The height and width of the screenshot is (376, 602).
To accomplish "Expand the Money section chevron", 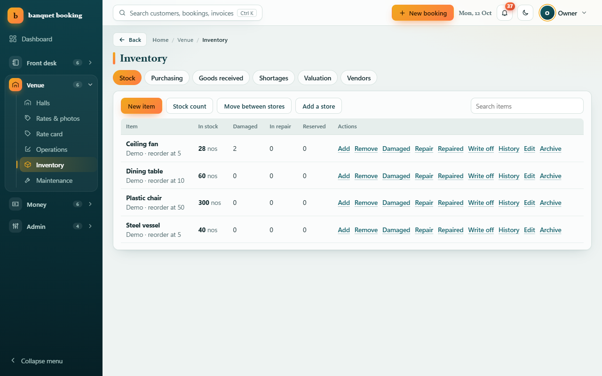I will click(x=90, y=204).
